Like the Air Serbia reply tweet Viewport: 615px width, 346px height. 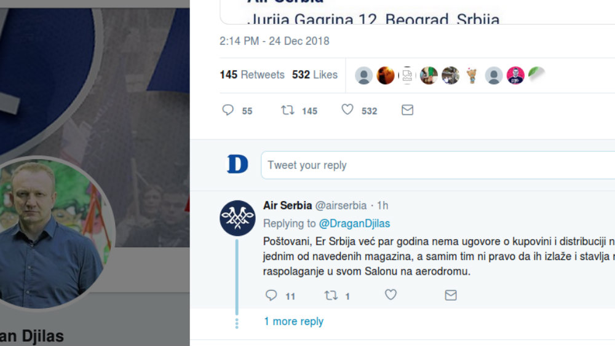point(391,296)
